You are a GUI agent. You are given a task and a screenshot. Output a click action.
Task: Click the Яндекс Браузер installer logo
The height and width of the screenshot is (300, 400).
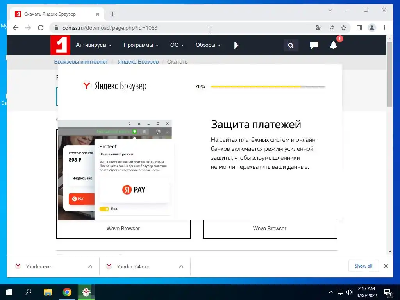click(114, 86)
